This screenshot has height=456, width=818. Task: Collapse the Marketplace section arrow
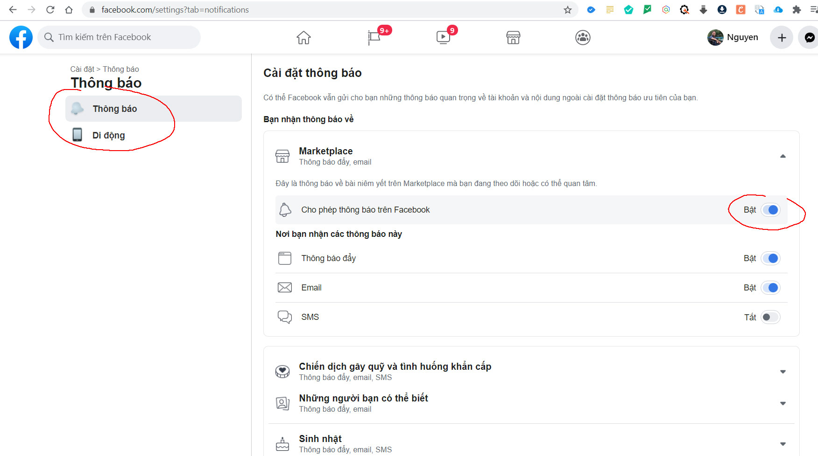783,156
